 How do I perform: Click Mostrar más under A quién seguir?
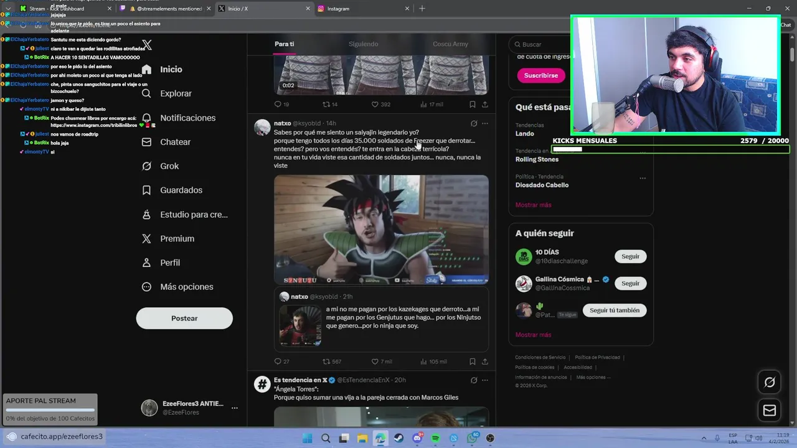[x=533, y=335]
